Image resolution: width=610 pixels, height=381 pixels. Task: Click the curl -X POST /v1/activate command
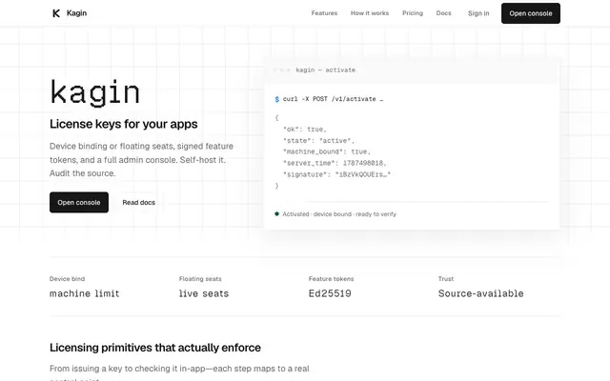click(x=333, y=99)
